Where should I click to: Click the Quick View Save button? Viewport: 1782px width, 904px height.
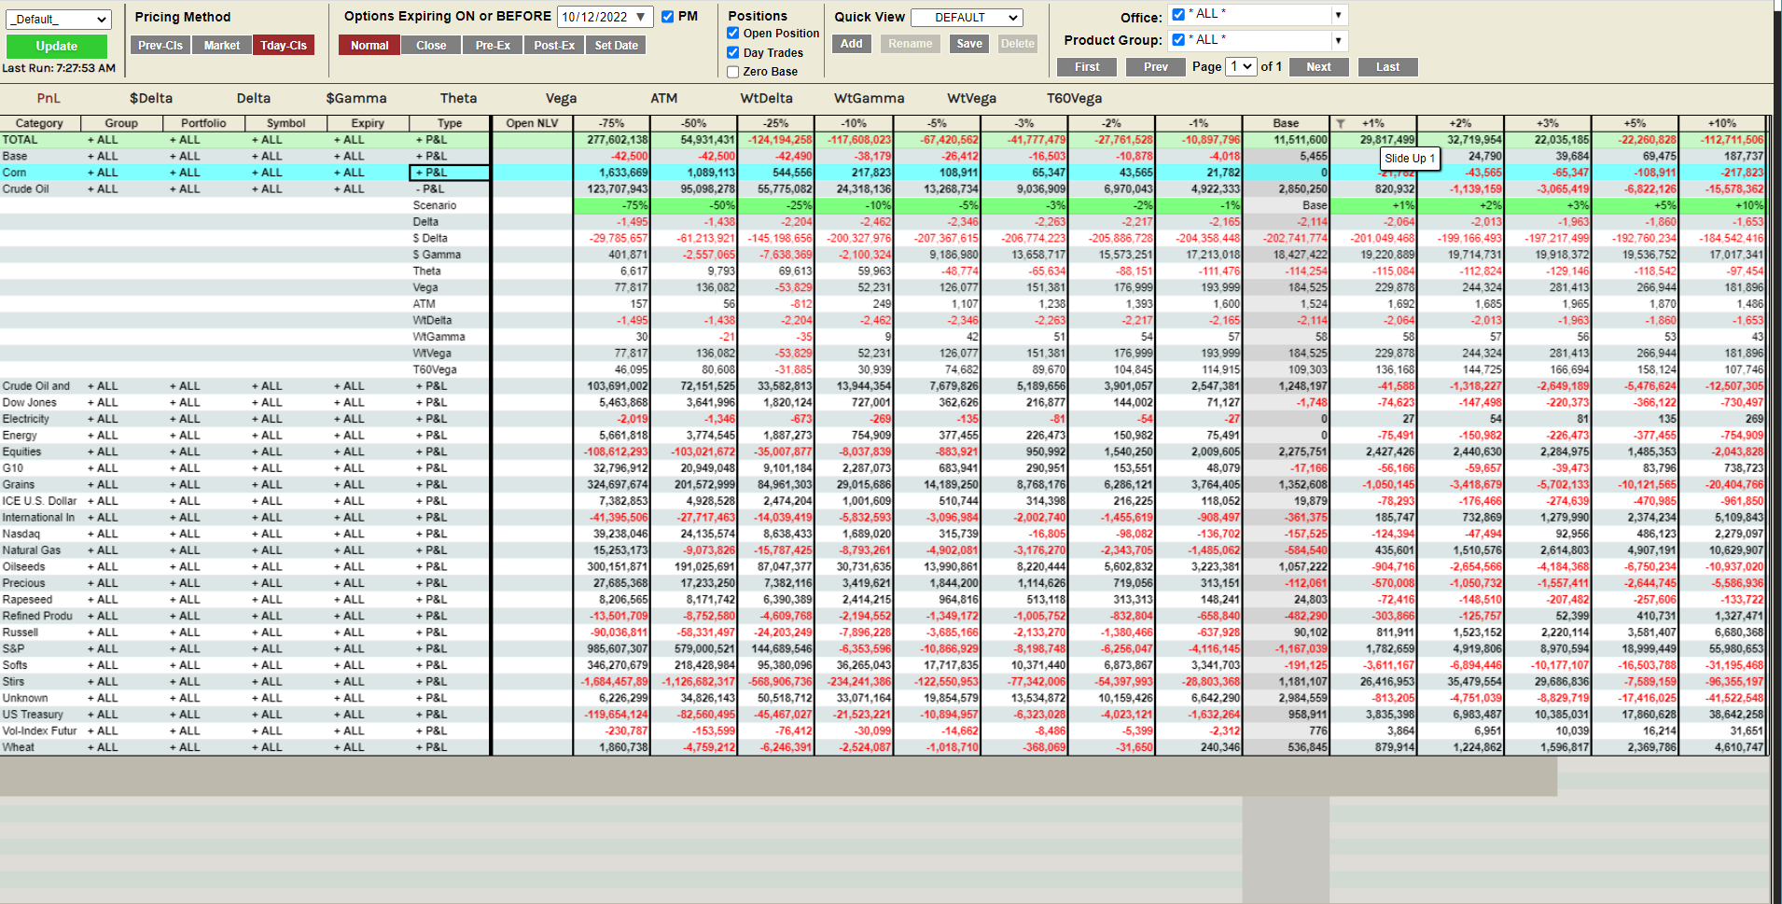click(x=969, y=44)
